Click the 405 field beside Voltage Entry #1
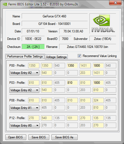This screenshot has width=124, height=144. tap(47, 108)
